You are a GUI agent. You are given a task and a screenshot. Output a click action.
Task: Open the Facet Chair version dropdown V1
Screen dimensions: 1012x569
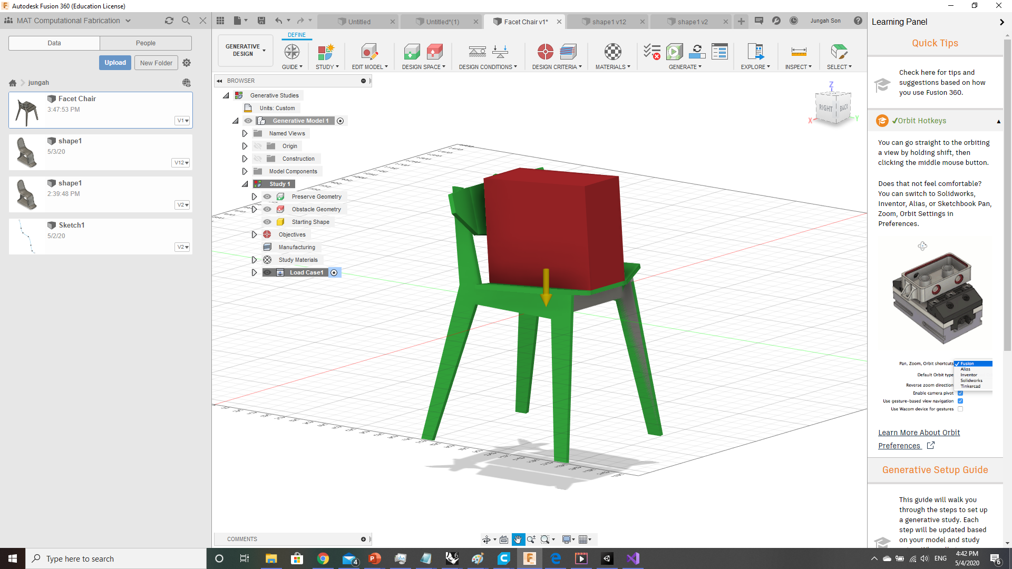pyautogui.click(x=182, y=121)
